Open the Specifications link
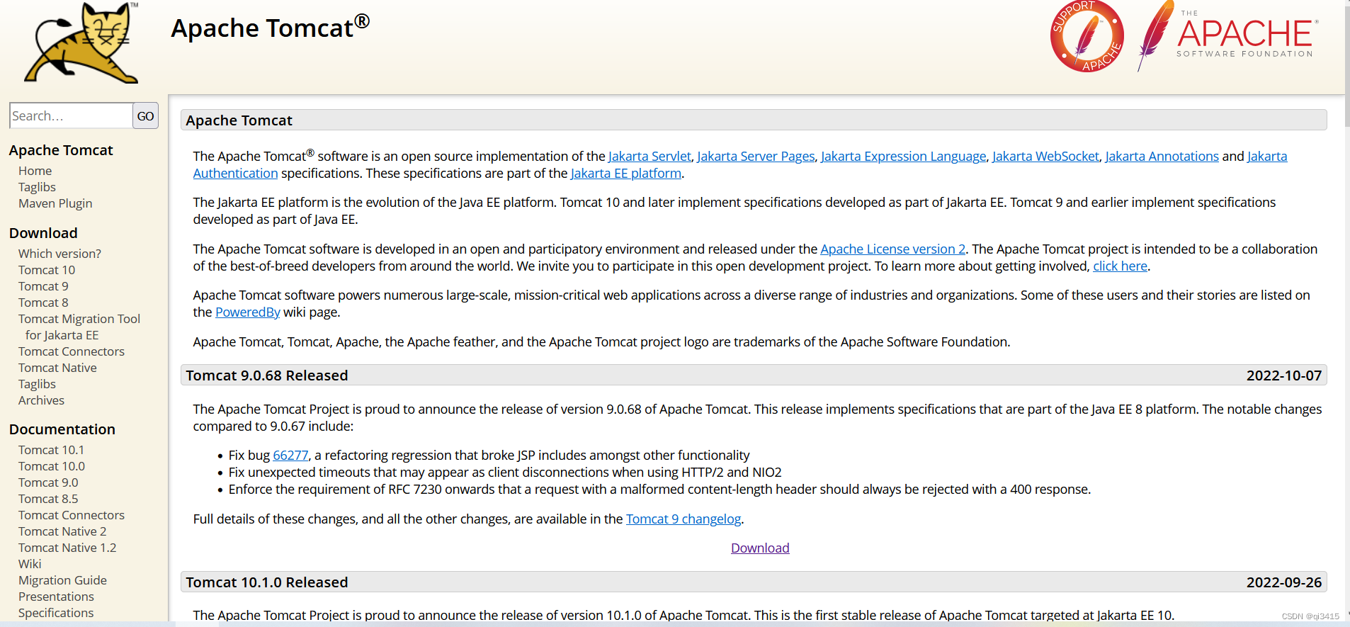 (56, 613)
